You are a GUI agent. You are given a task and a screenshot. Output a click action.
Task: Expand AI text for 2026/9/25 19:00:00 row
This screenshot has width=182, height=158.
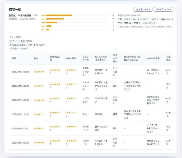pyautogui.click(x=168, y=142)
